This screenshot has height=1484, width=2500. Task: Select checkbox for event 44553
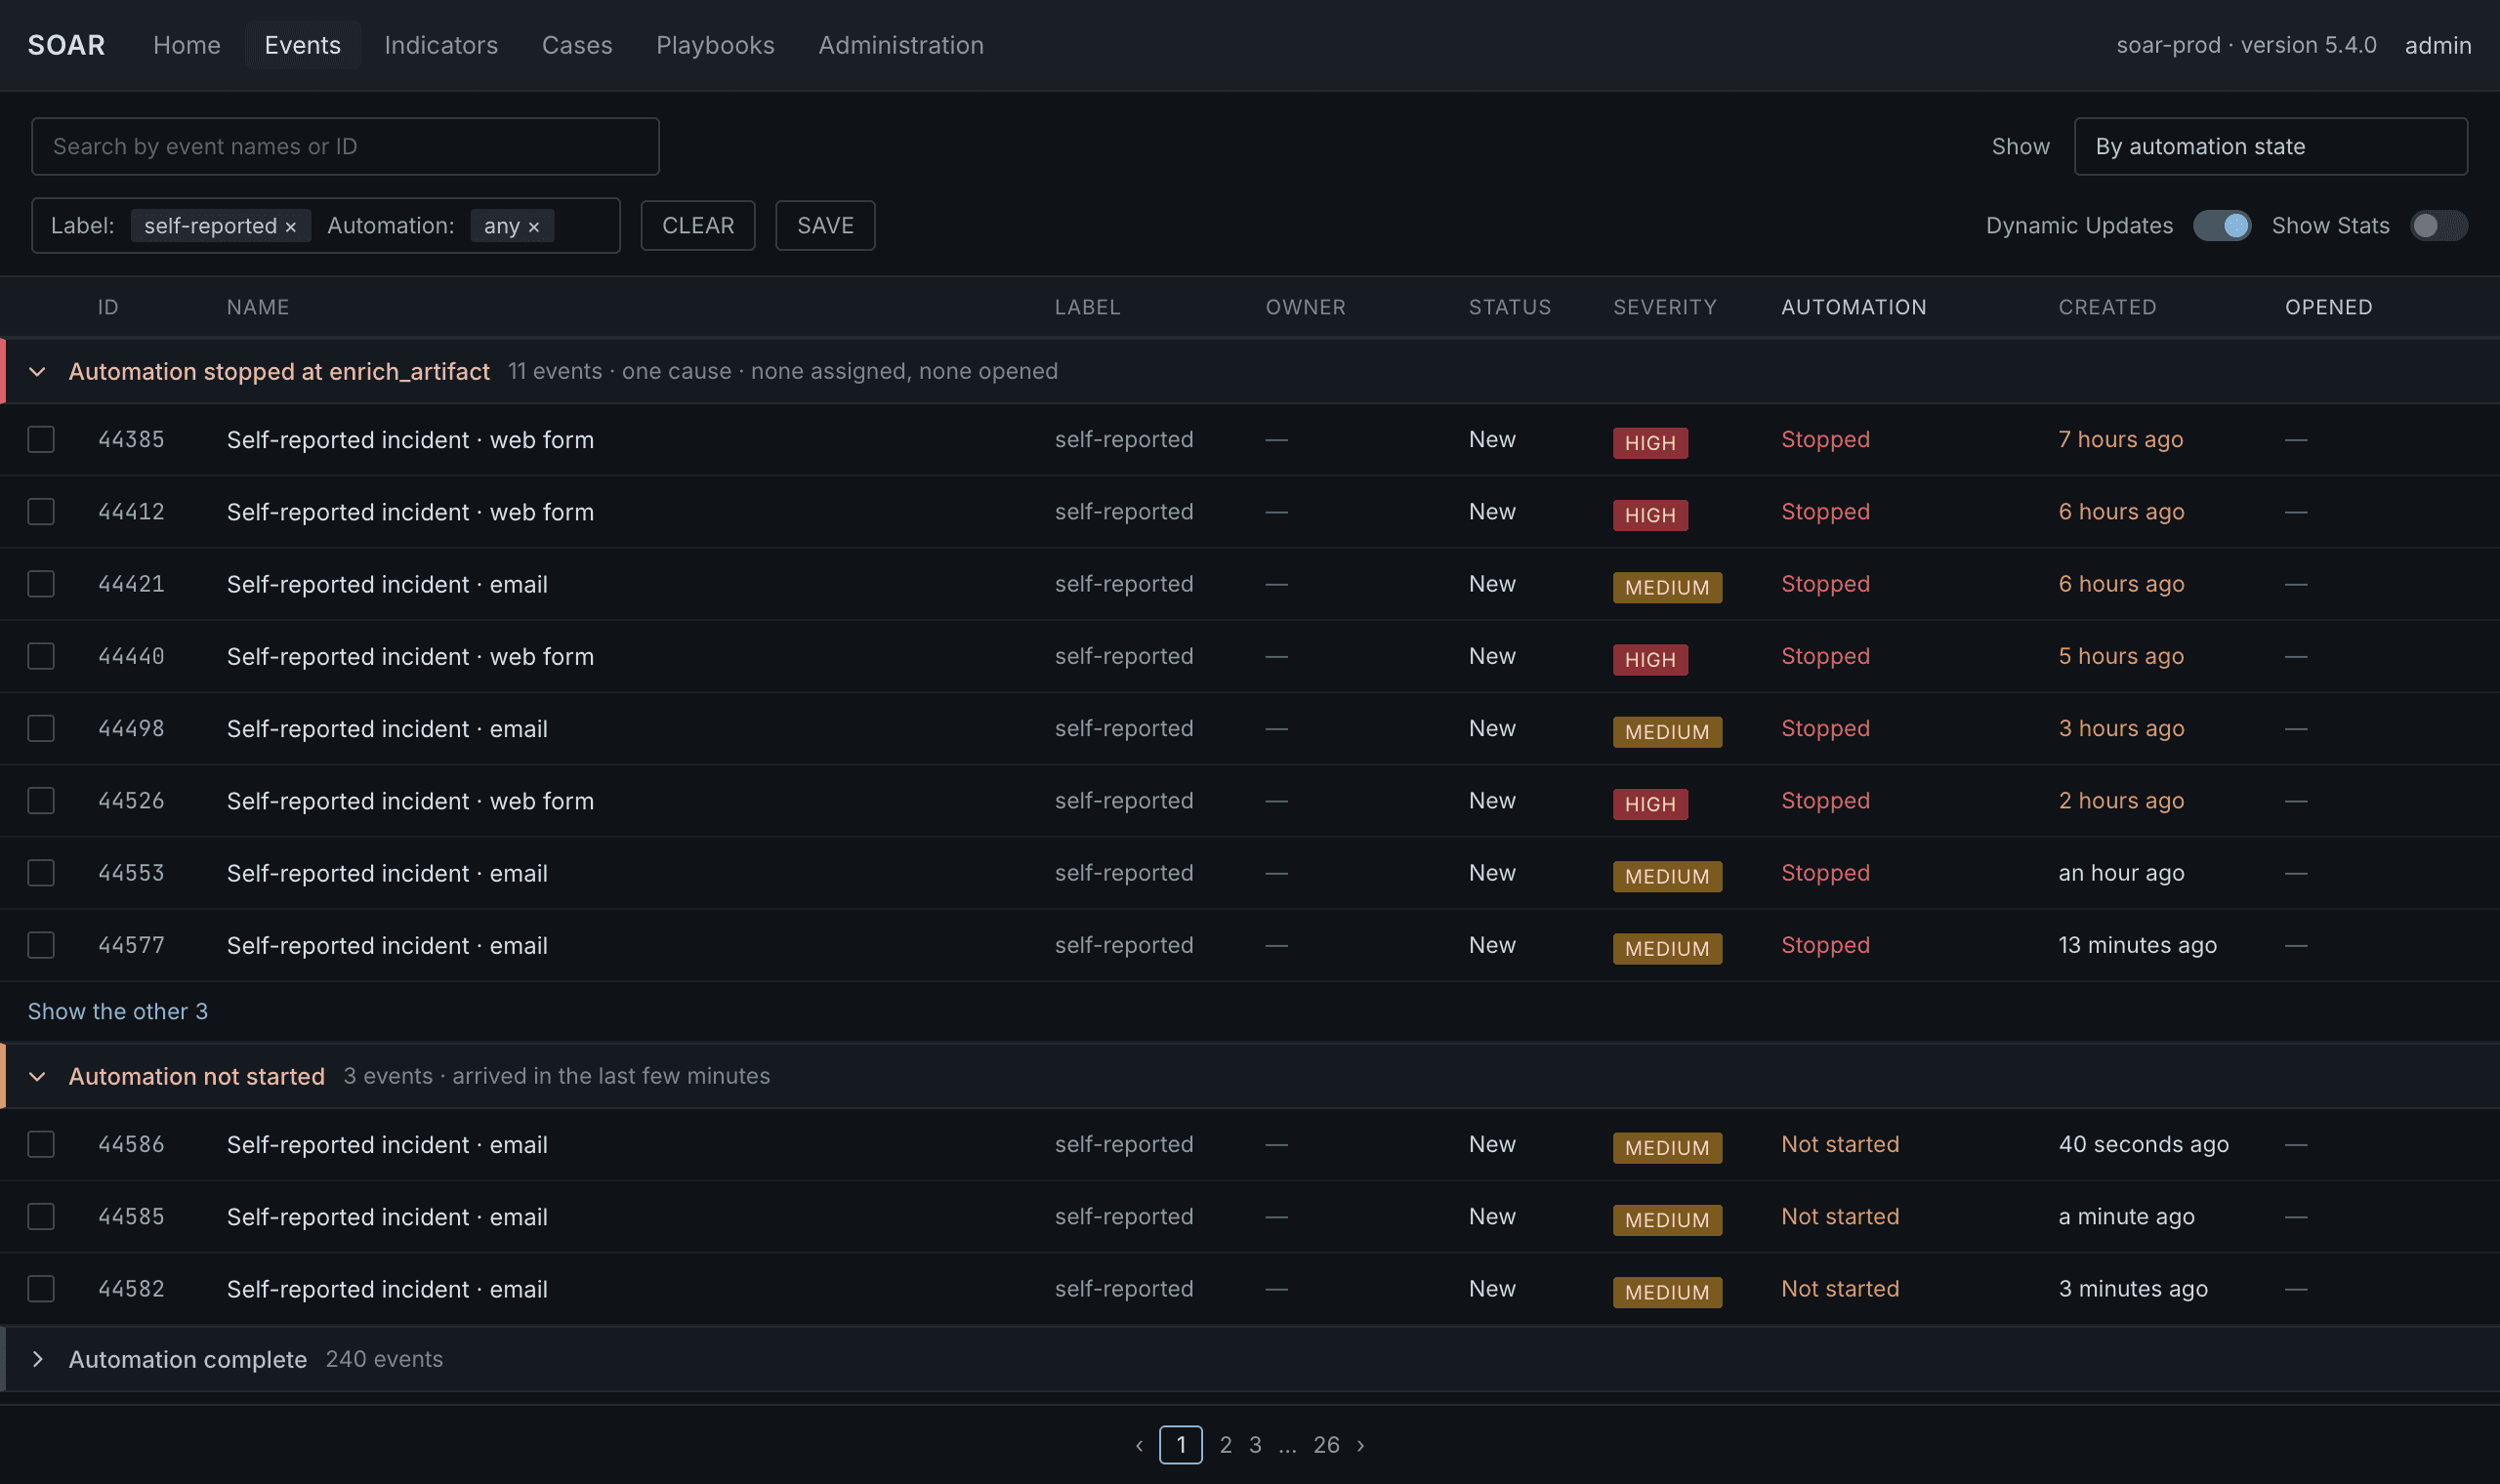click(x=41, y=873)
